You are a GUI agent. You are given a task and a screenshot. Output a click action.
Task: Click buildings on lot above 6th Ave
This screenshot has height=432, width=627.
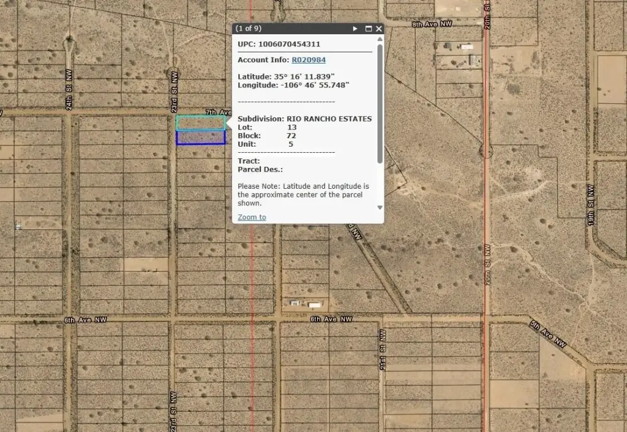pos(304,304)
